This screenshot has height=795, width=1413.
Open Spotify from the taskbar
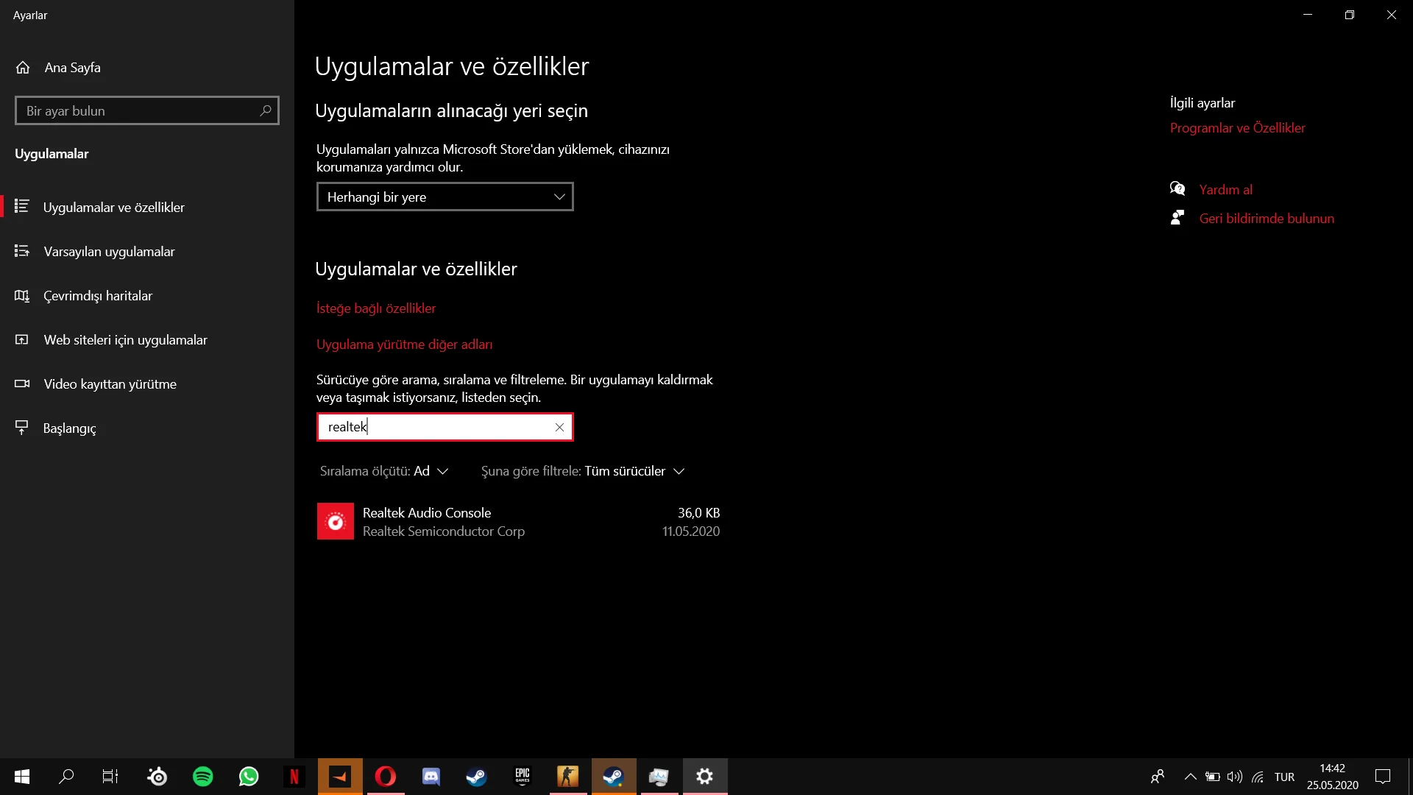point(203,777)
